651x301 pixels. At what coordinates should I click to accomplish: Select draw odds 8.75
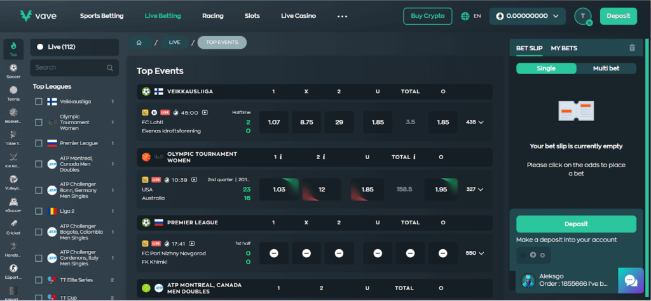tap(306, 122)
